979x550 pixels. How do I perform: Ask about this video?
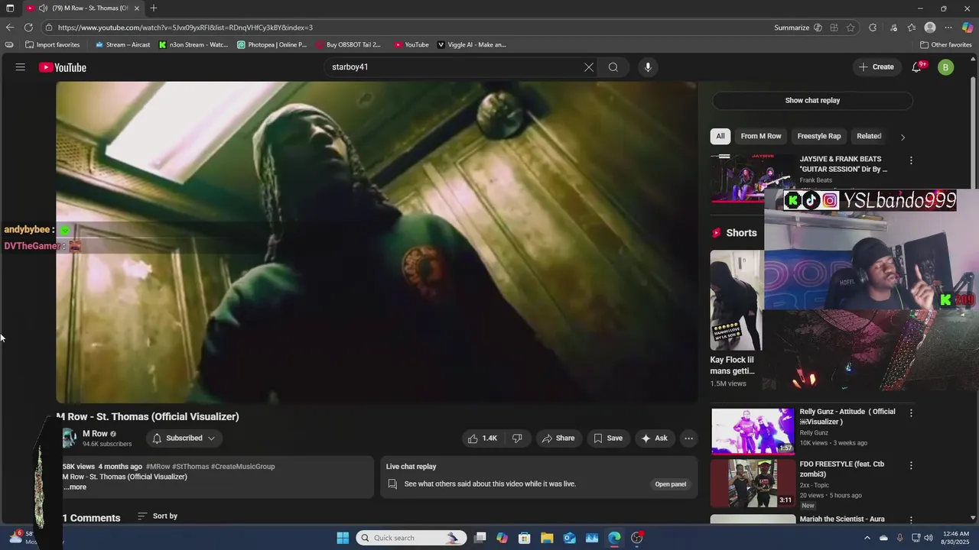click(654, 438)
